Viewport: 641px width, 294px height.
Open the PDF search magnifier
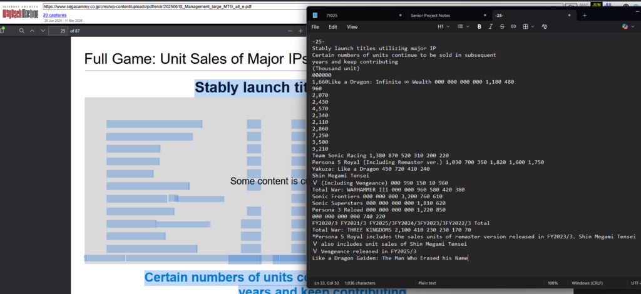pos(21,30)
